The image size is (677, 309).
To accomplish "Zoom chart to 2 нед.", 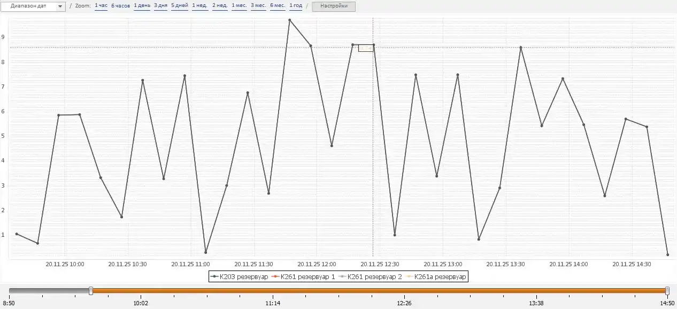I will coord(220,6).
